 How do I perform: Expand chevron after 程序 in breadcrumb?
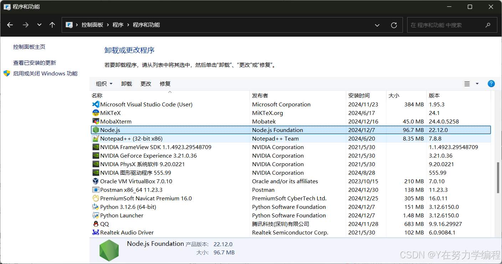pyautogui.click(x=128, y=25)
